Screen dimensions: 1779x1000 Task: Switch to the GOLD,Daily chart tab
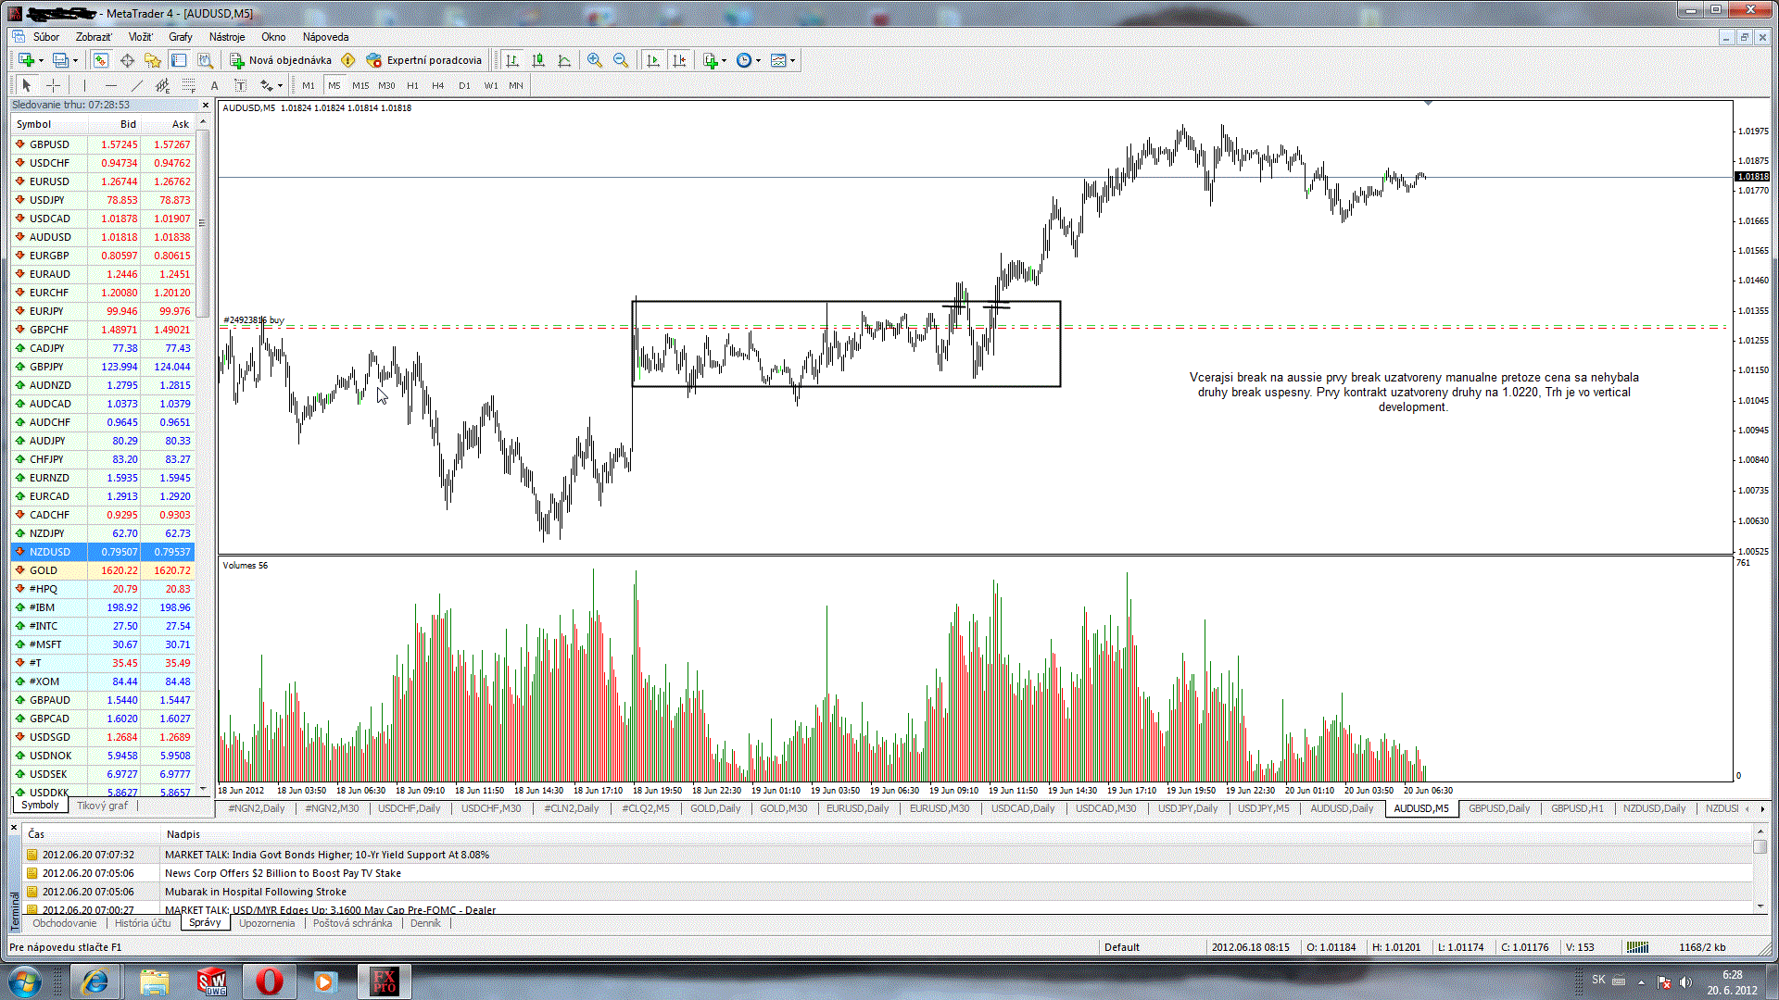(x=715, y=808)
